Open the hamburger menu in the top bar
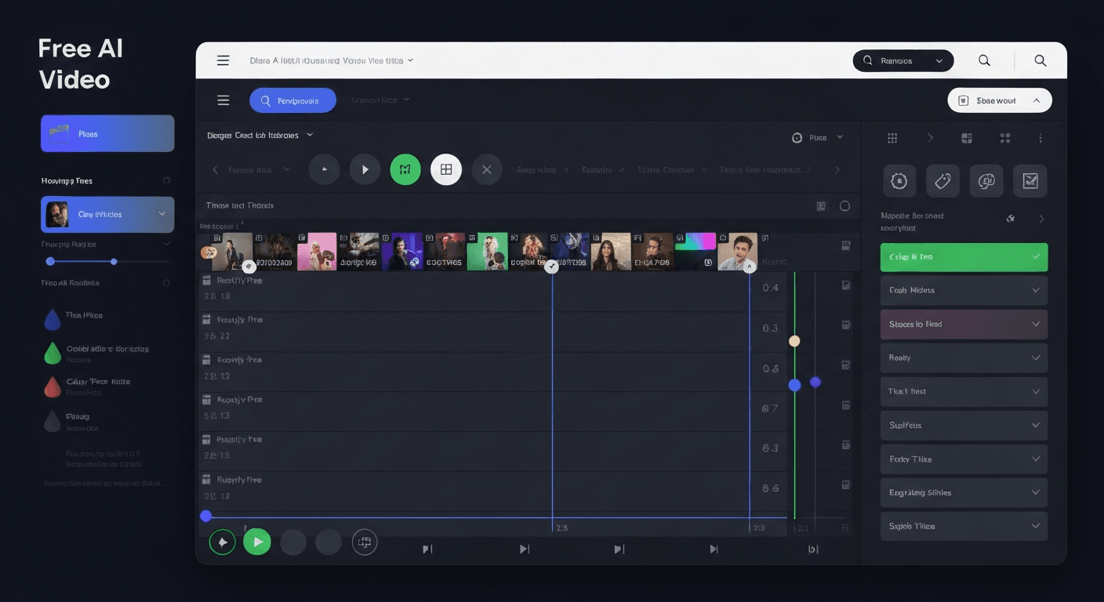 [223, 60]
